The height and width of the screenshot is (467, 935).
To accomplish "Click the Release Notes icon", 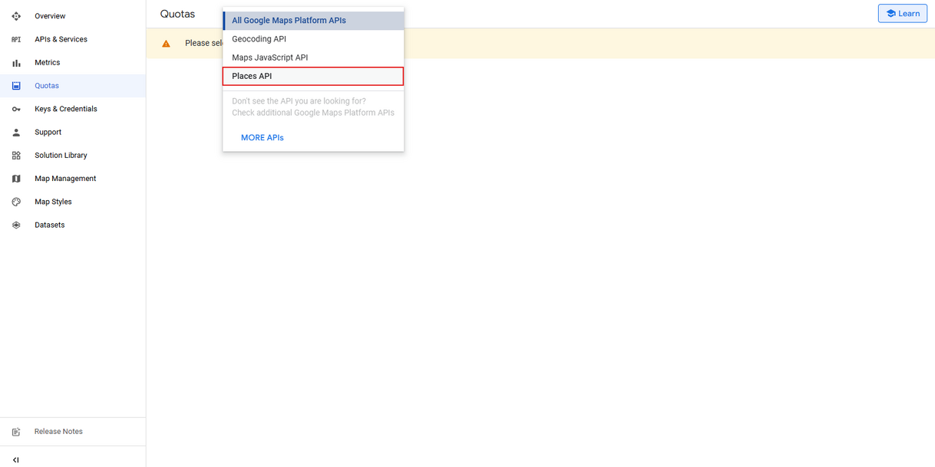I will click(x=16, y=432).
